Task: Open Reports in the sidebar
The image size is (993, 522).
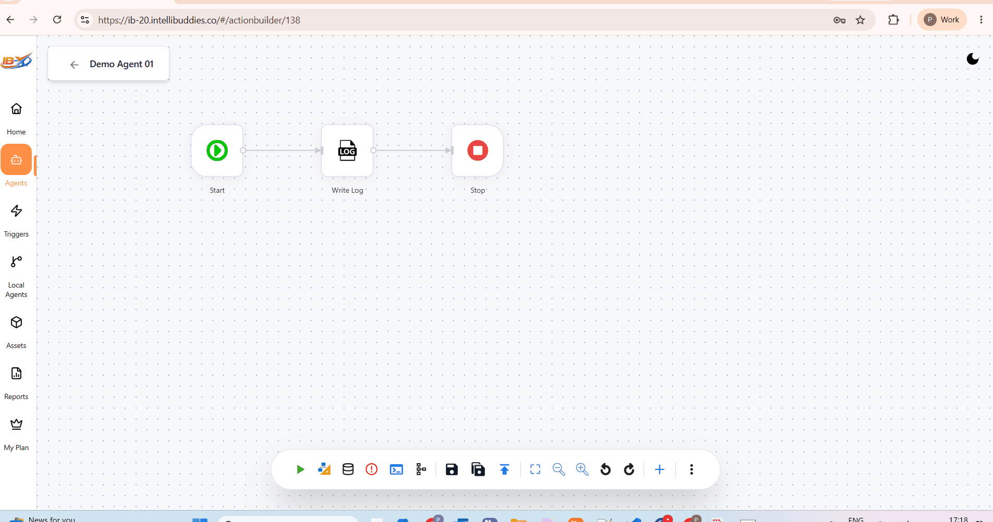Action: click(16, 383)
